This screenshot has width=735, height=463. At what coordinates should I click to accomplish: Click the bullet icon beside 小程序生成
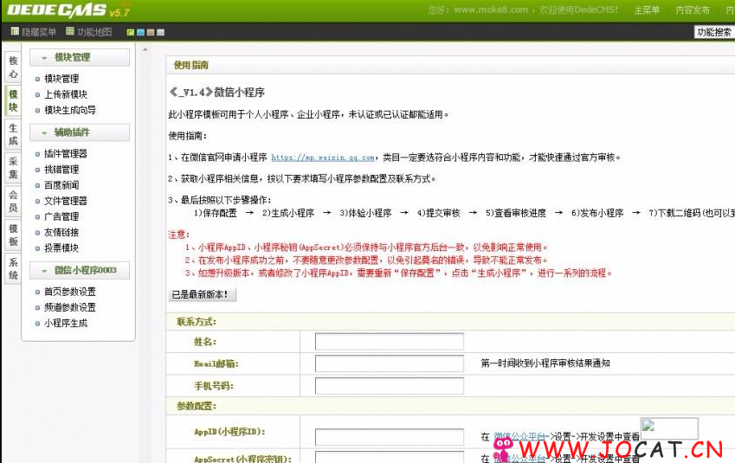[37, 324]
